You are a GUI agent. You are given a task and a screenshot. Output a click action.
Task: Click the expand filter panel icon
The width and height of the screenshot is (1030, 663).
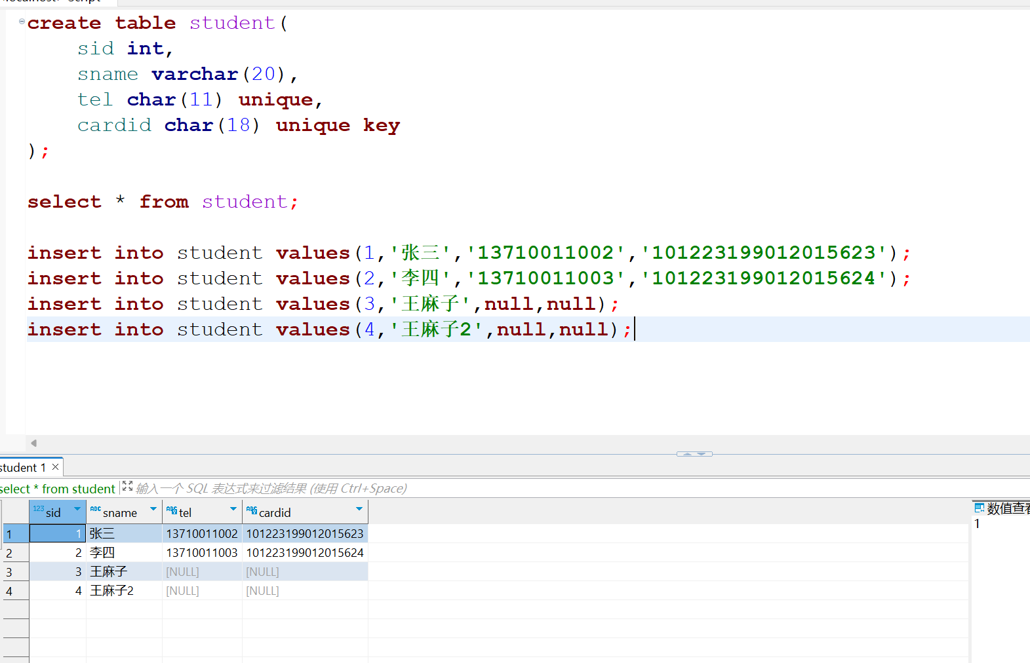tap(127, 486)
